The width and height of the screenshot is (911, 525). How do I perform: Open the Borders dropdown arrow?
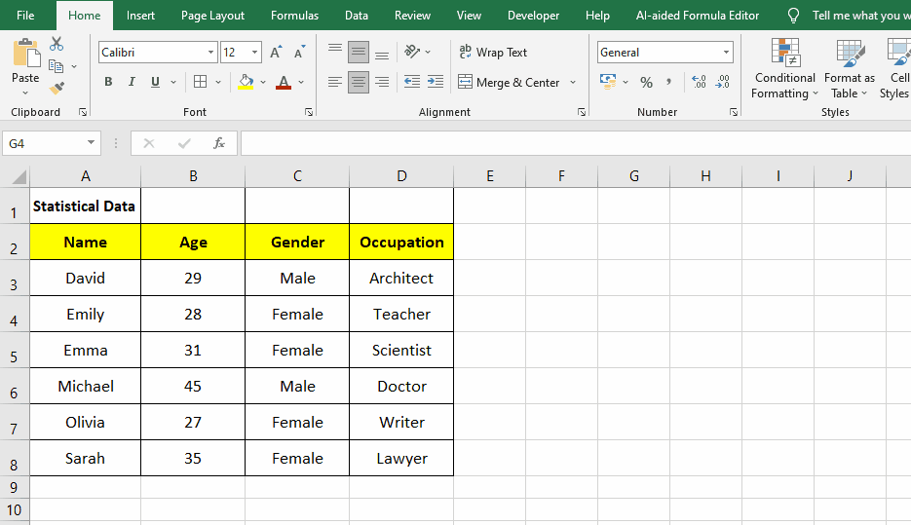click(x=218, y=82)
